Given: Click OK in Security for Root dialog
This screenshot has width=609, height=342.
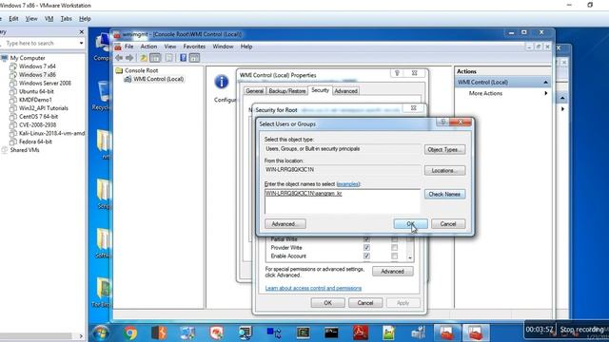Looking at the screenshot, I should [x=327, y=303].
